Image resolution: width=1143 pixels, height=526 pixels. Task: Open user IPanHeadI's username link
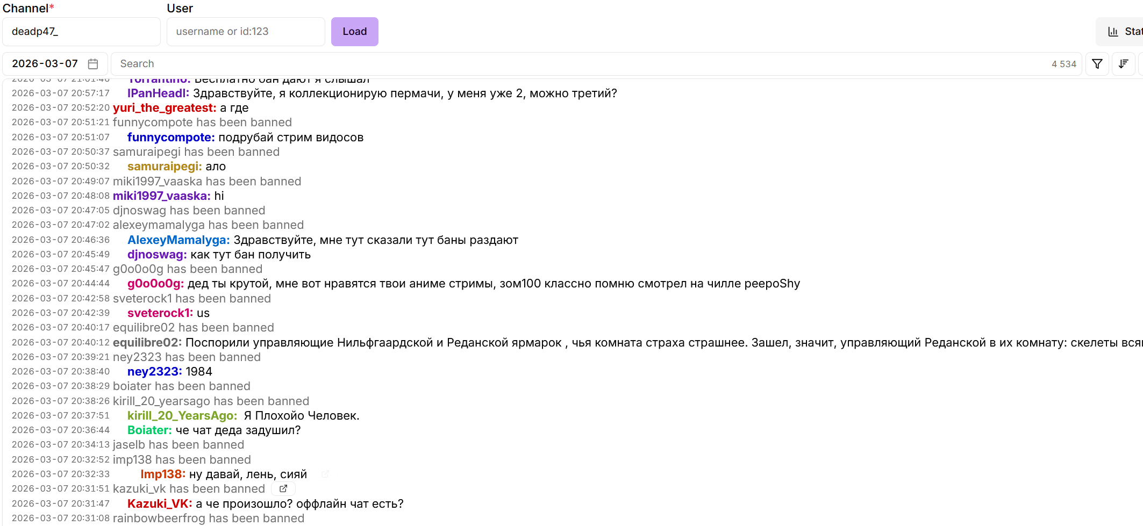coord(158,93)
